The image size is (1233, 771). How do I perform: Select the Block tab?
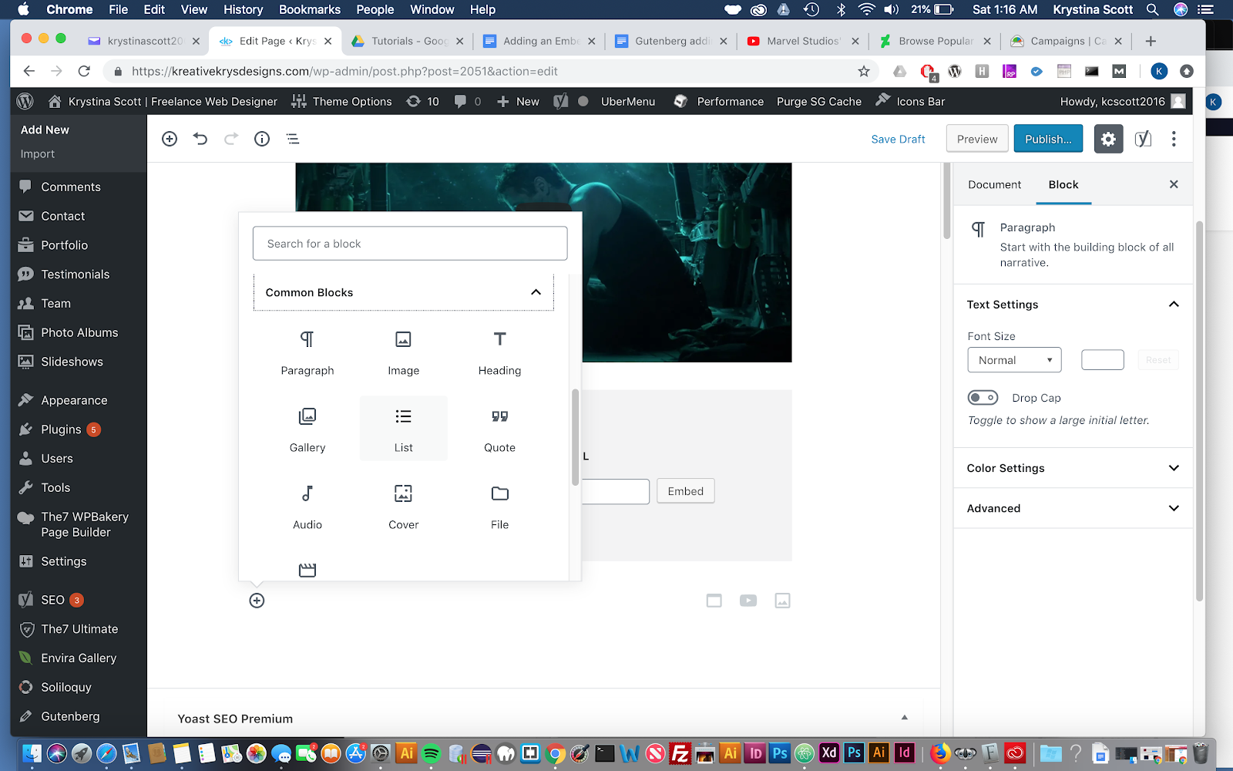1063,184
